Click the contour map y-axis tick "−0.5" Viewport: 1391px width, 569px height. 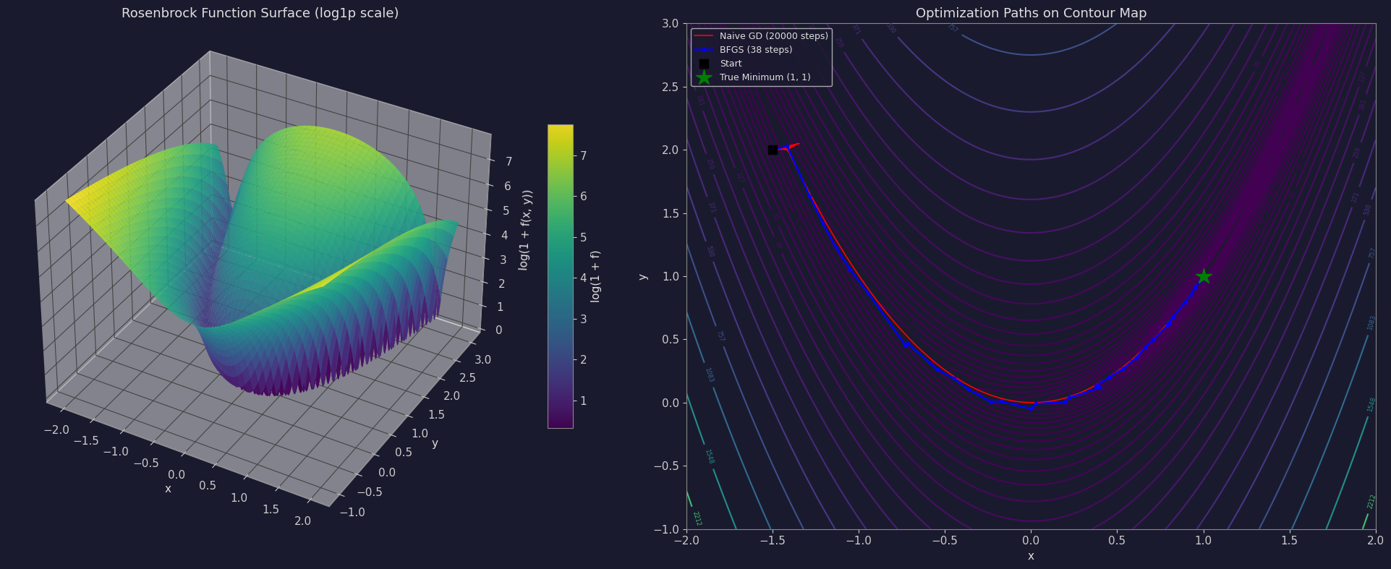tap(666, 466)
